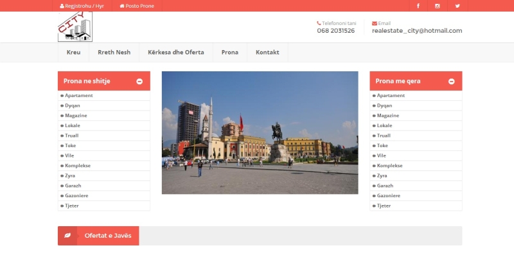Click the City real estate logo
Viewport: 514px width, 257px height.
75,27
